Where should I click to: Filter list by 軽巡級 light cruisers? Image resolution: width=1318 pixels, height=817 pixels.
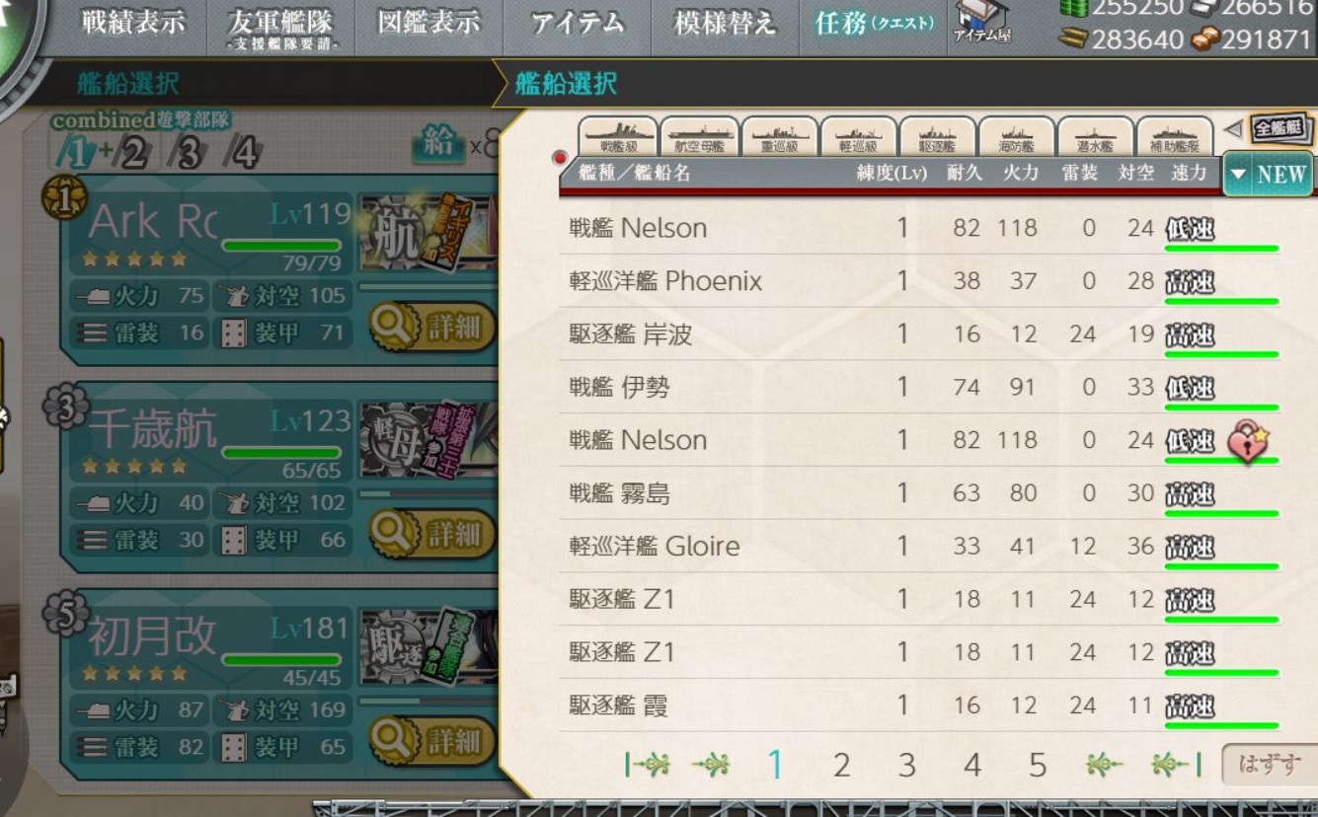pyautogui.click(x=858, y=136)
